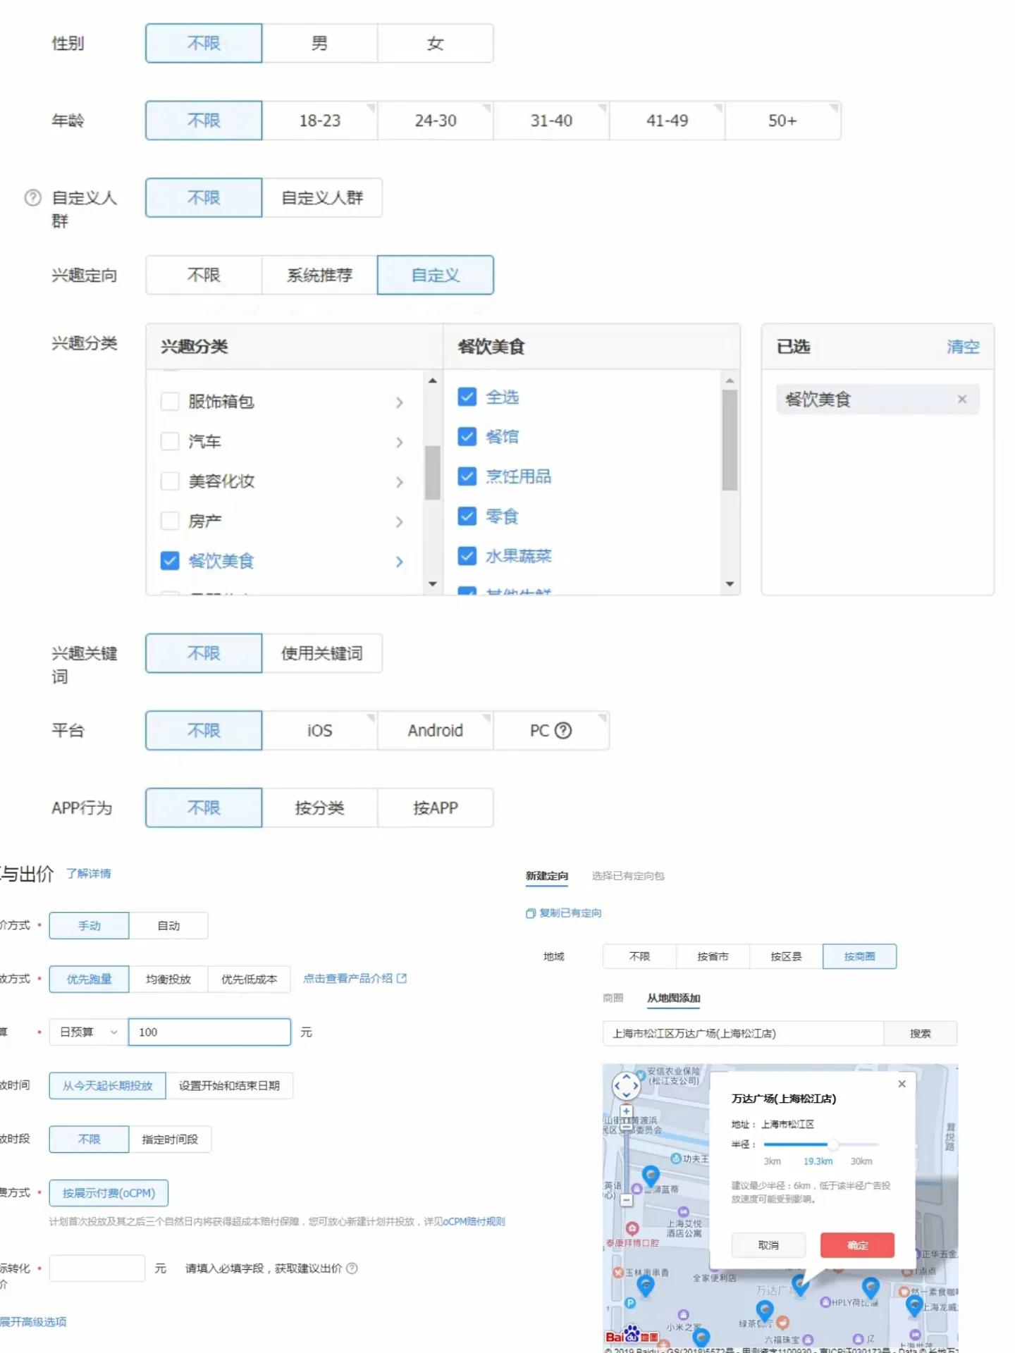The height and width of the screenshot is (1353, 1015).
Task: Expand advanced options 展开高级选项
Action: coord(33,1322)
